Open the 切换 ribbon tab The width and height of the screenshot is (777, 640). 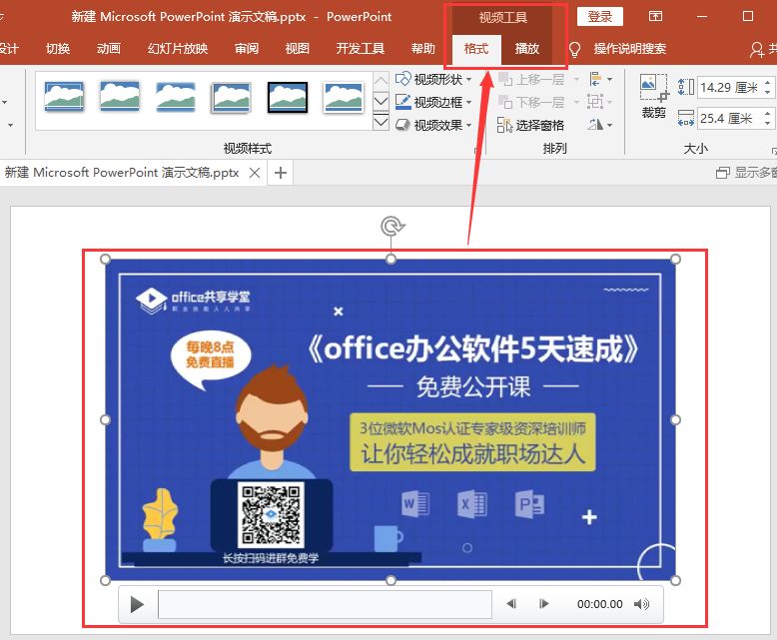click(58, 49)
